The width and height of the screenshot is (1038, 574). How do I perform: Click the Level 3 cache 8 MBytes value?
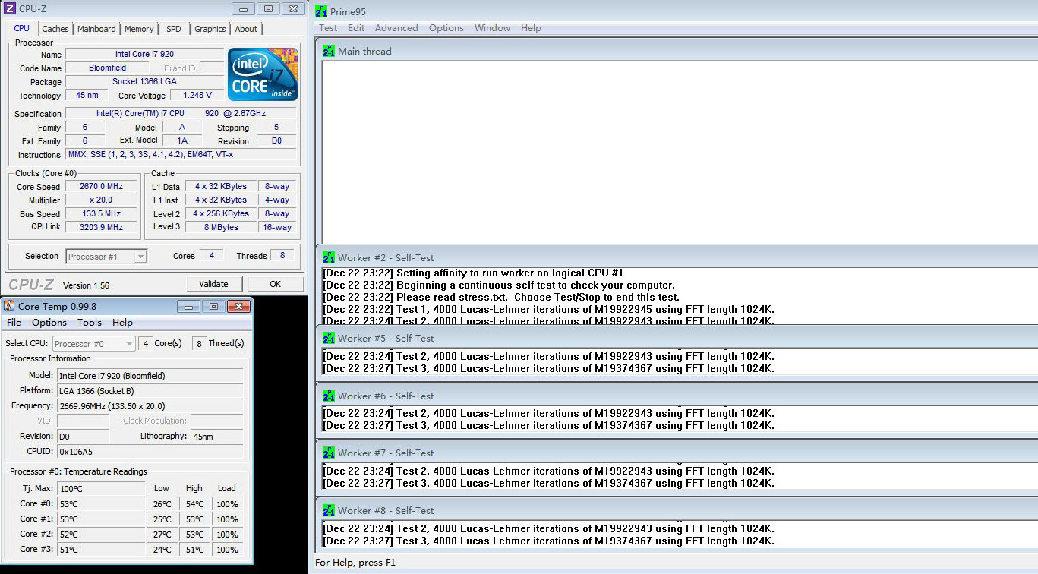[x=221, y=227]
